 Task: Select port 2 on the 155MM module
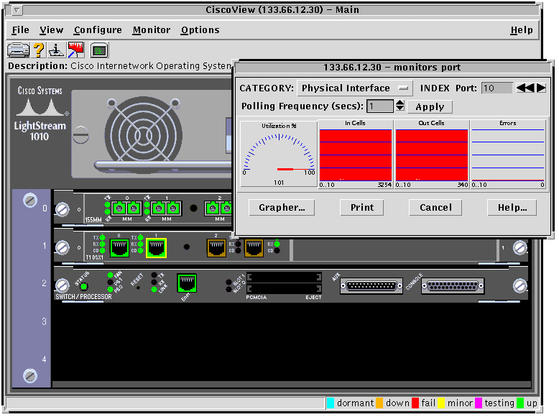(219, 208)
